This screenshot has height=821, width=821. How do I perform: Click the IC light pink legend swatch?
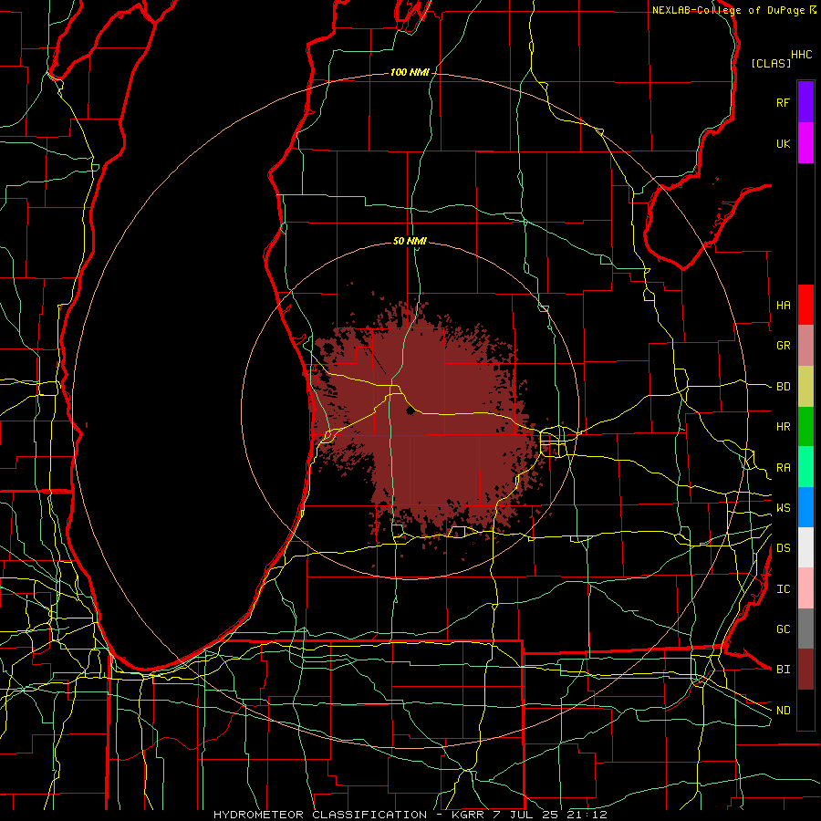pos(805,588)
